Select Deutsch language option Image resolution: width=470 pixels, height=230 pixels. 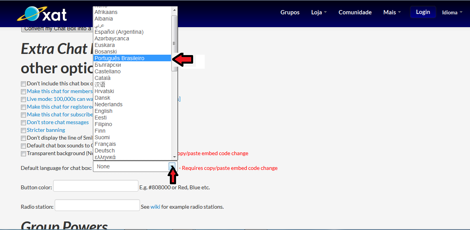(x=132, y=150)
